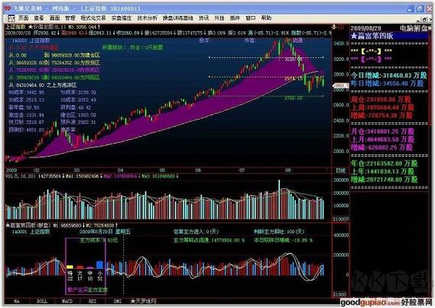Open the 程式化交易 menu
This screenshot has height=308, width=435.
pyautogui.click(x=93, y=18)
